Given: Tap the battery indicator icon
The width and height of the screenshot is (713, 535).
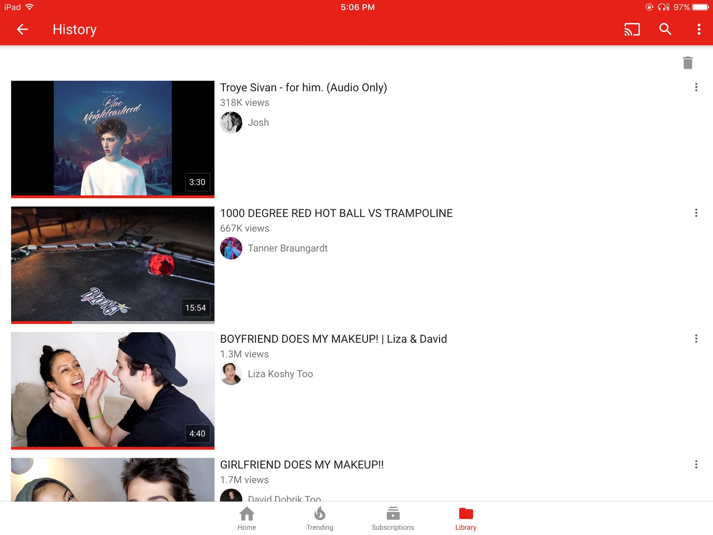Looking at the screenshot, I should [701, 7].
